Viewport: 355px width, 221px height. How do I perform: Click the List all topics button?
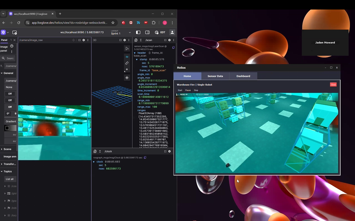point(10,179)
